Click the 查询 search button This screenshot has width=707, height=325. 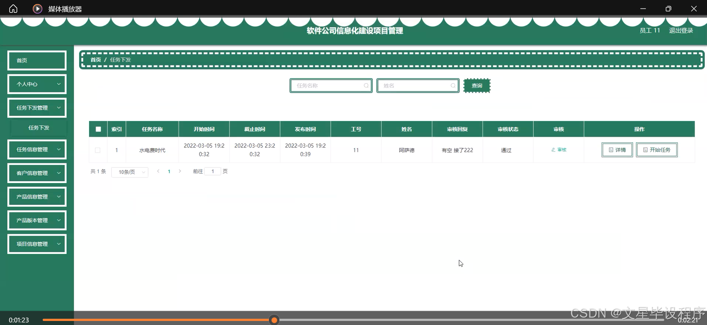(477, 86)
